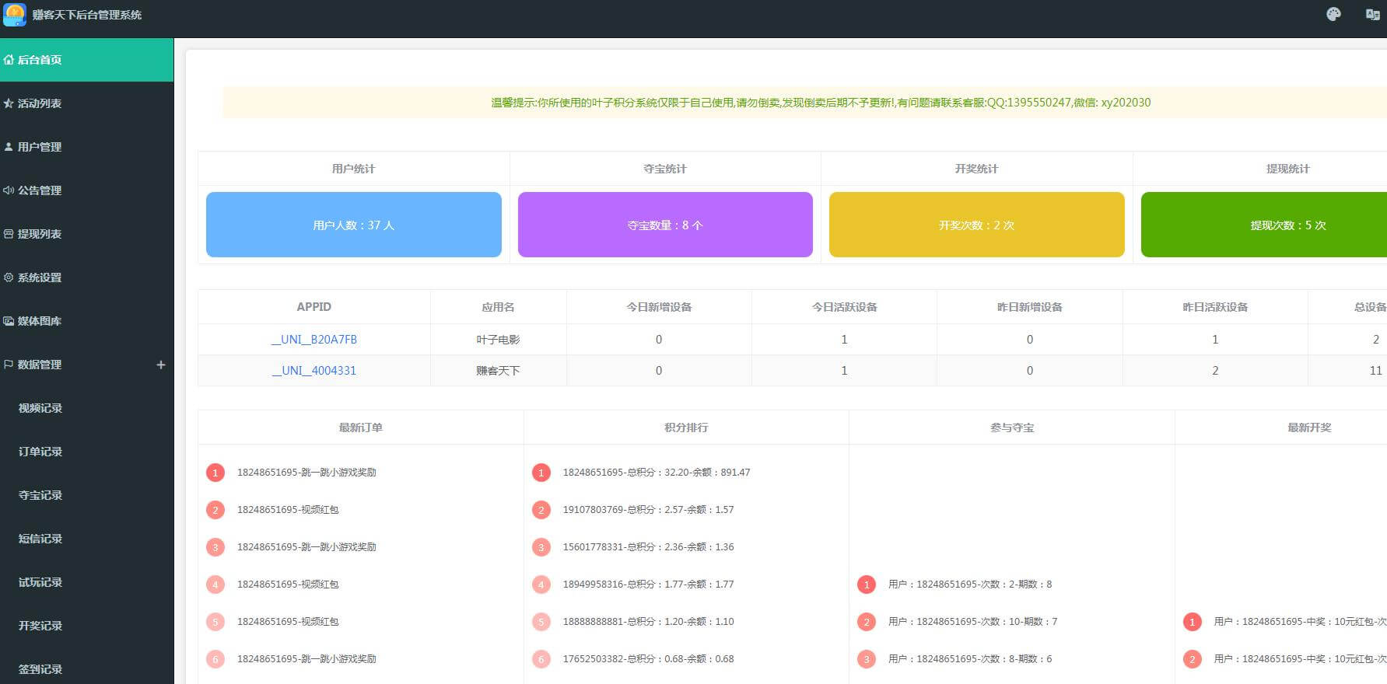
Task: Click the 温馨提示 notice banner text
Action: (821, 103)
